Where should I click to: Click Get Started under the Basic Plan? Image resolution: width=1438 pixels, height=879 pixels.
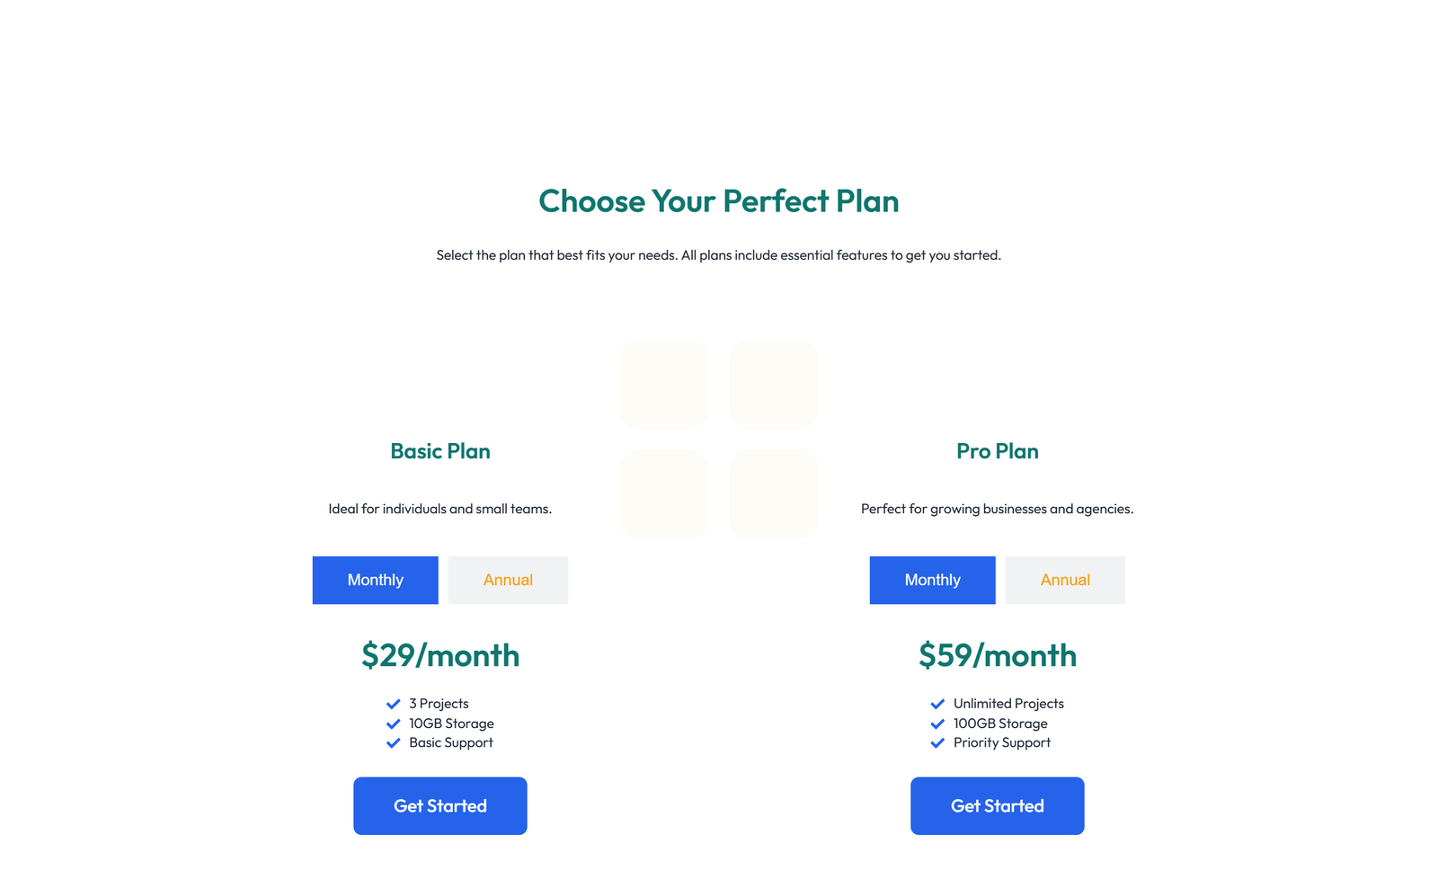click(x=439, y=805)
